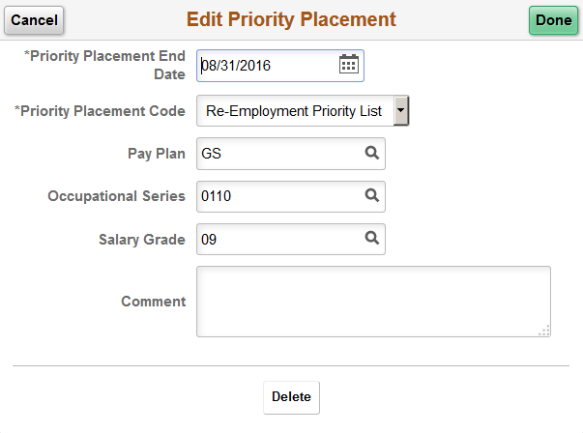This screenshot has height=433, width=583.
Task: Click the Delete button
Action: click(x=291, y=397)
